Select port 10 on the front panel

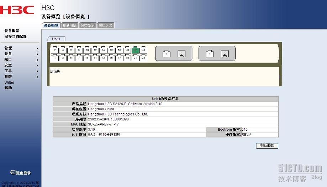click(x=87, y=50)
